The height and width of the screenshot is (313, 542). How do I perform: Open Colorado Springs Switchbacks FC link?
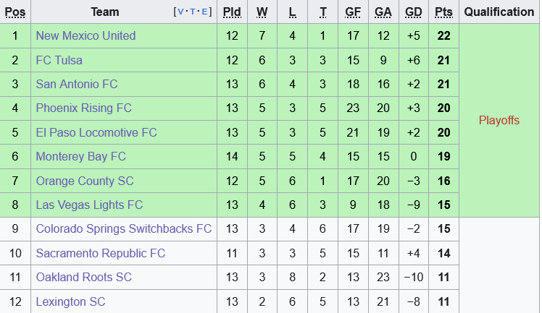(x=124, y=229)
